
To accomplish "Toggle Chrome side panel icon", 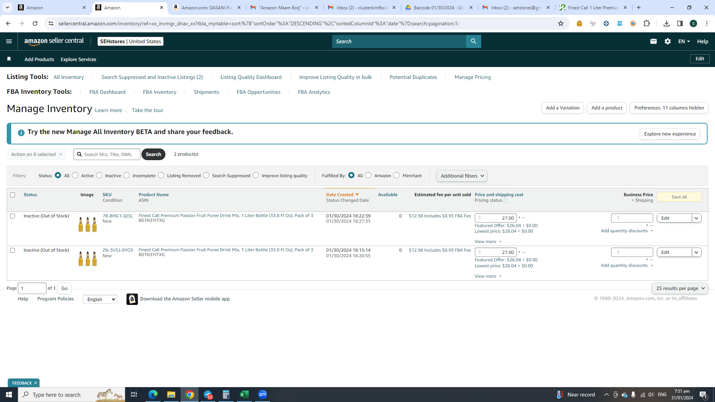I will pyautogui.click(x=680, y=23).
